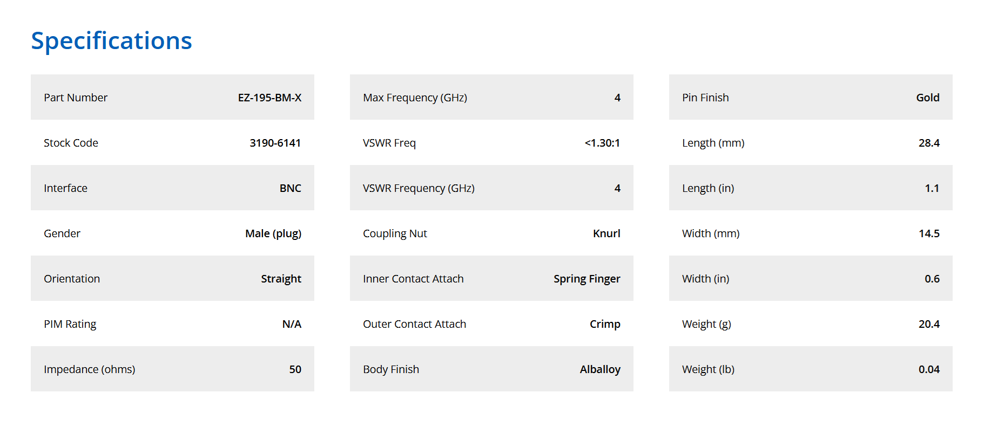Click the Weight (g) 20.4 value
Viewport: 998px width, 434px height.
(x=929, y=324)
